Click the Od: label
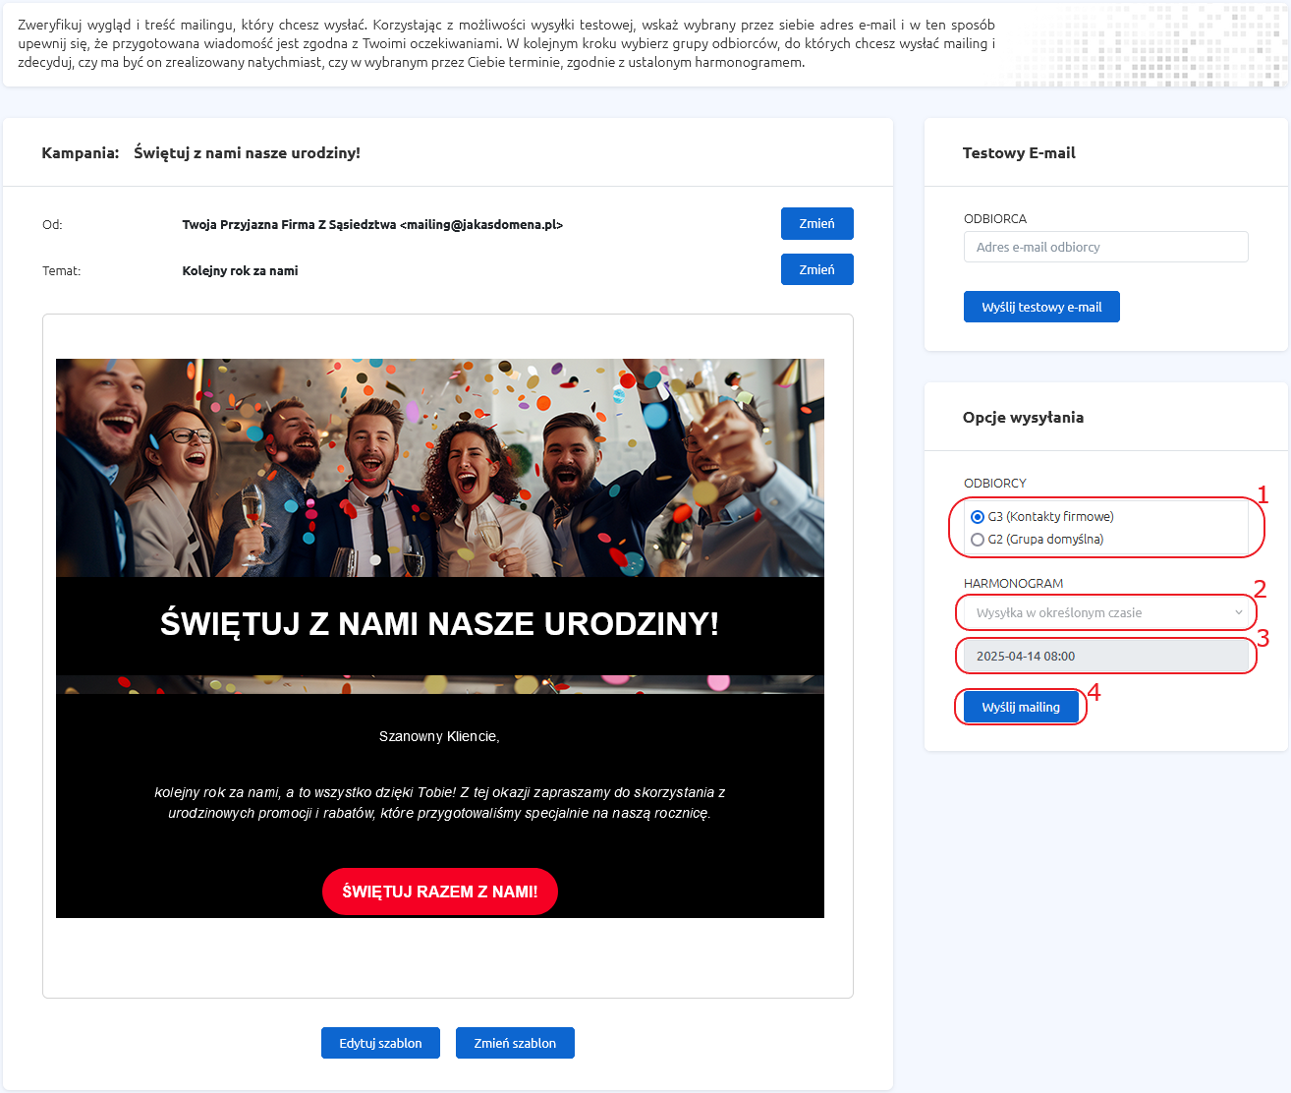The width and height of the screenshot is (1291, 1093). pyautogui.click(x=52, y=224)
